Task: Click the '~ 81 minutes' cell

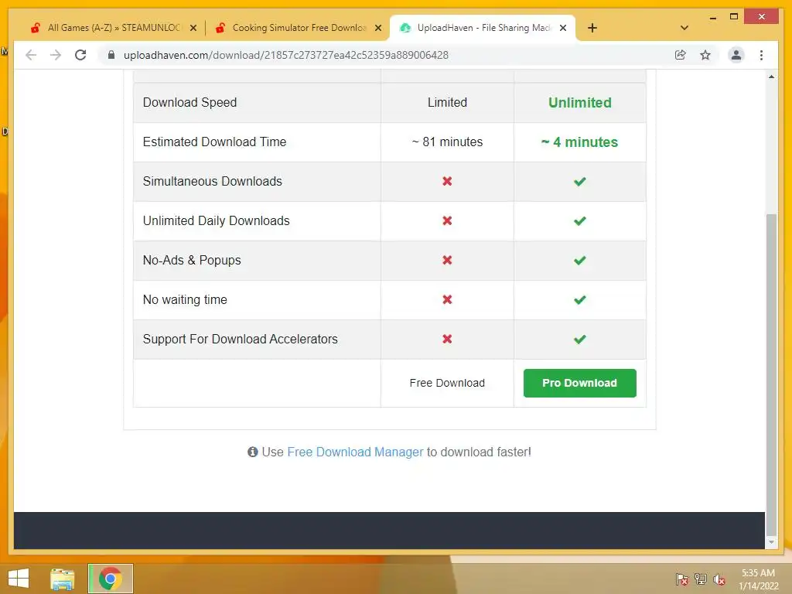Action: point(447,142)
